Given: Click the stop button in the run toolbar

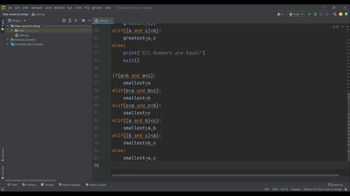Looking at the screenshot, I should [327, 14].
